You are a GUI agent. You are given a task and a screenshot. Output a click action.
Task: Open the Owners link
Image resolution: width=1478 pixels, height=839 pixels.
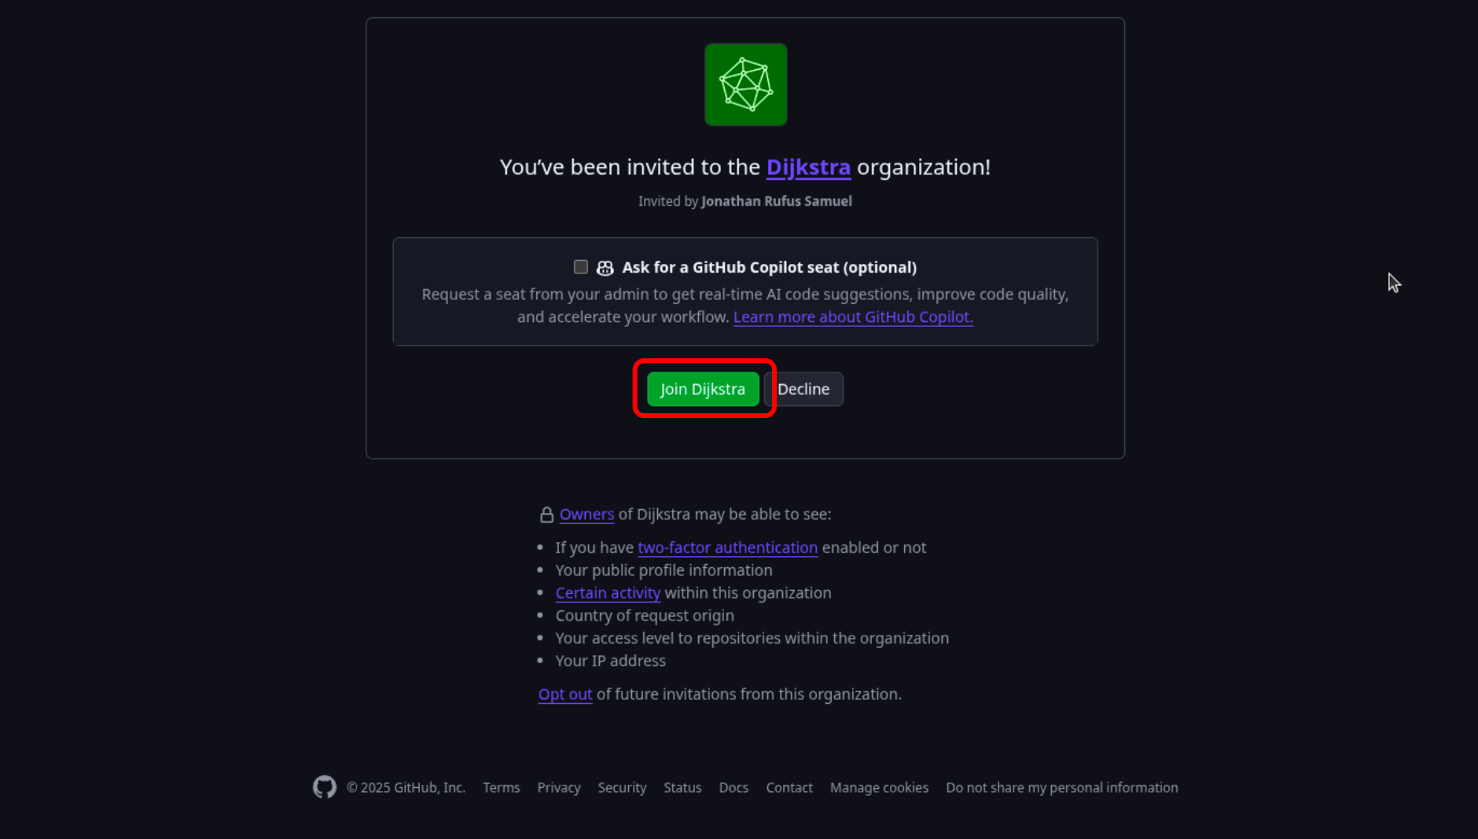click(x=586, y=515)
